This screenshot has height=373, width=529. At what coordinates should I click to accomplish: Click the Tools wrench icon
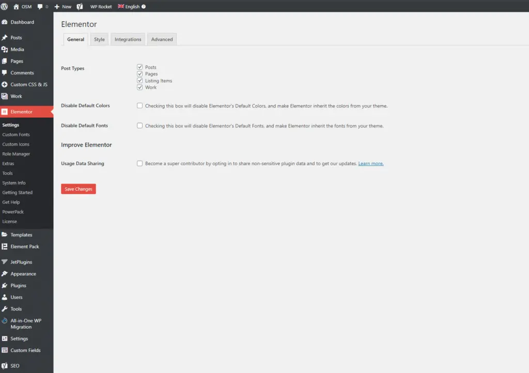(x=4, y=309)
